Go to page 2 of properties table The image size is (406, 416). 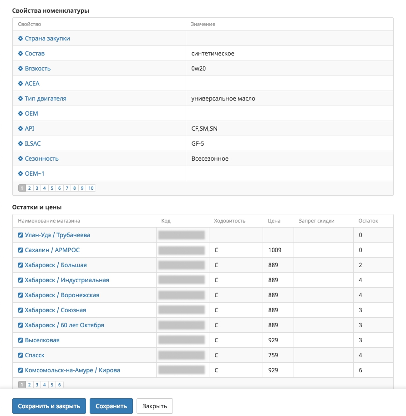(29, 188)
